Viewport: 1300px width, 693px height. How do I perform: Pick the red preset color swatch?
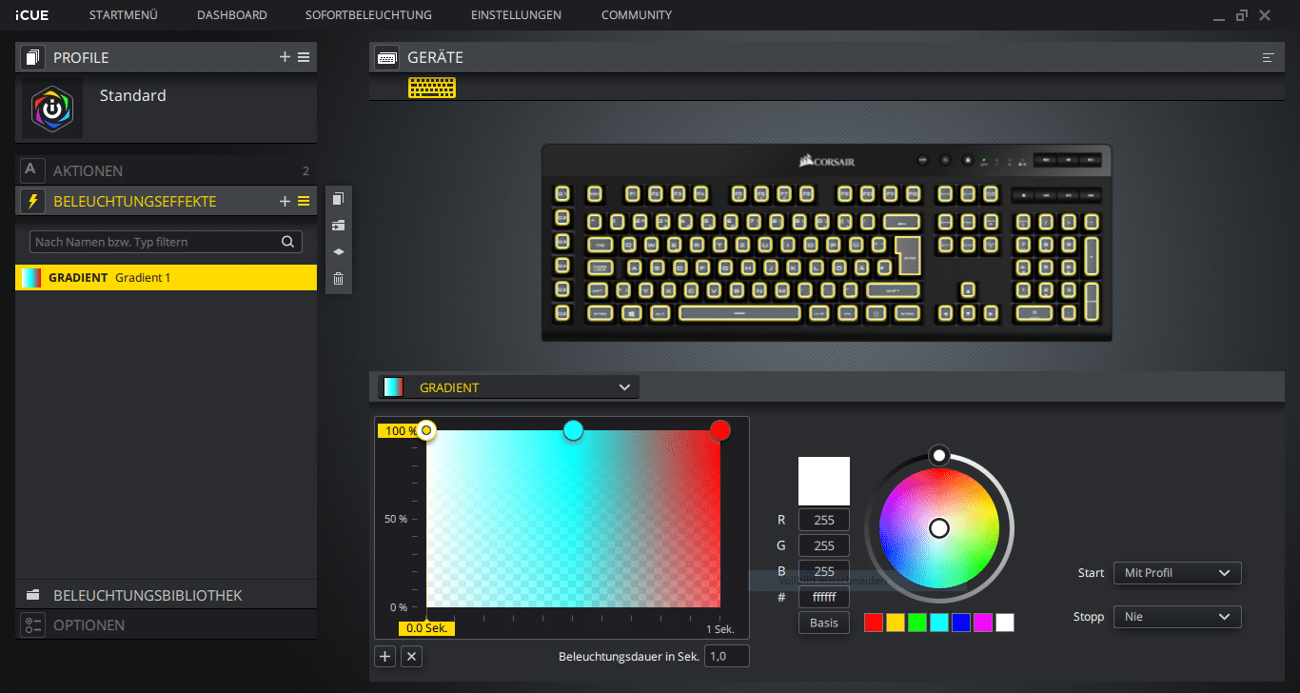click(874, 623)
